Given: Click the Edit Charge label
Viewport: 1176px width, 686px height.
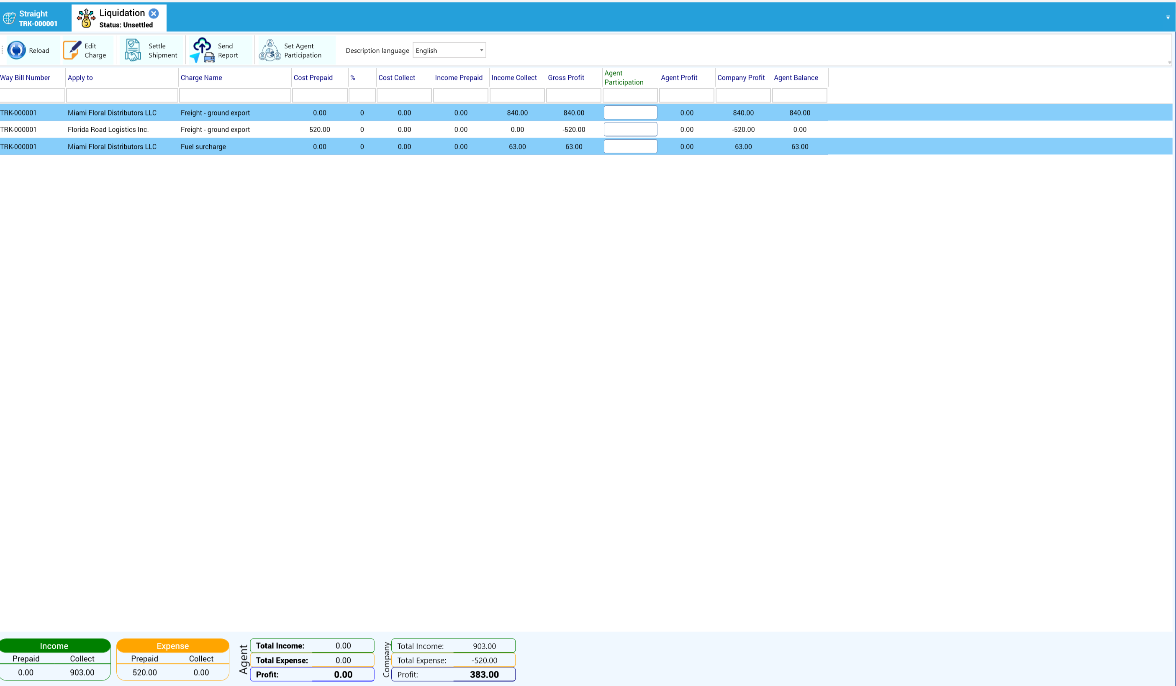Looking at the screenshot, I should coord(95,50).
